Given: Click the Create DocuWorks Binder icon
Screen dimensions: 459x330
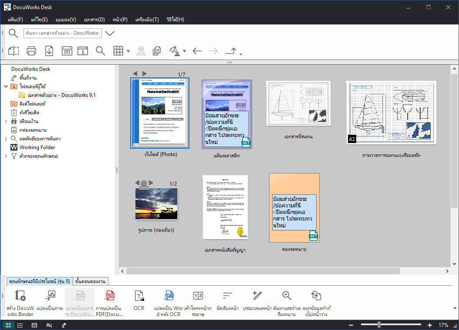Looking at the screenshot, I should 20,296.
